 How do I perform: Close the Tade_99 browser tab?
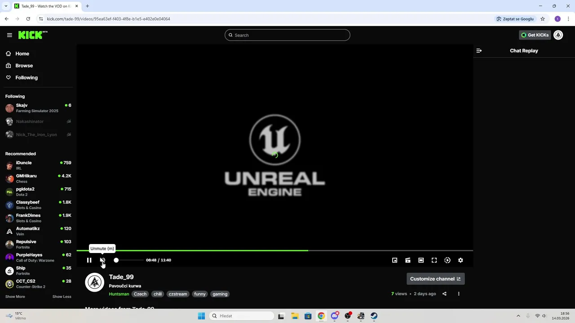coord(76,6)
